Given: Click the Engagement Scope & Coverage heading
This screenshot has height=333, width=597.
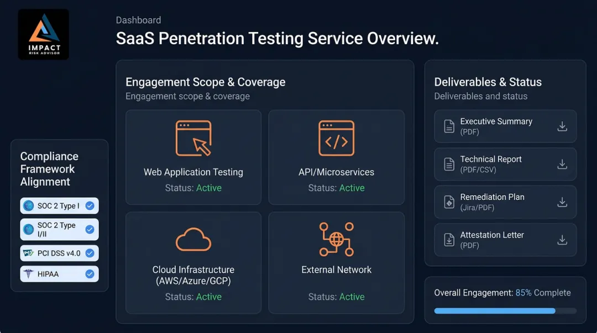Looking at the screenshot, I should 206,82.
